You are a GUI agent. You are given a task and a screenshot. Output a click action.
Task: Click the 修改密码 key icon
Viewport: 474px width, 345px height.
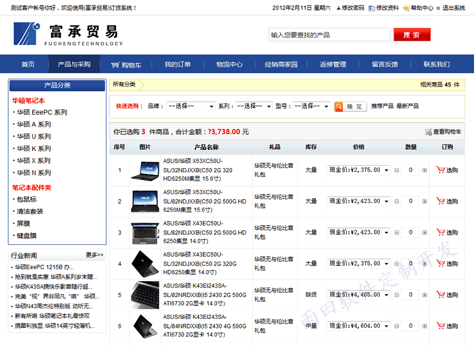(x=338, y=8)
